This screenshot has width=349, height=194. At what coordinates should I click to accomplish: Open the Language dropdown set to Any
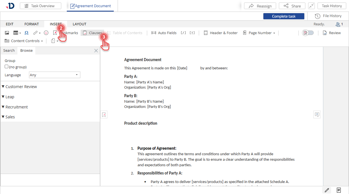pyautogui.click(x=55, y=75)
